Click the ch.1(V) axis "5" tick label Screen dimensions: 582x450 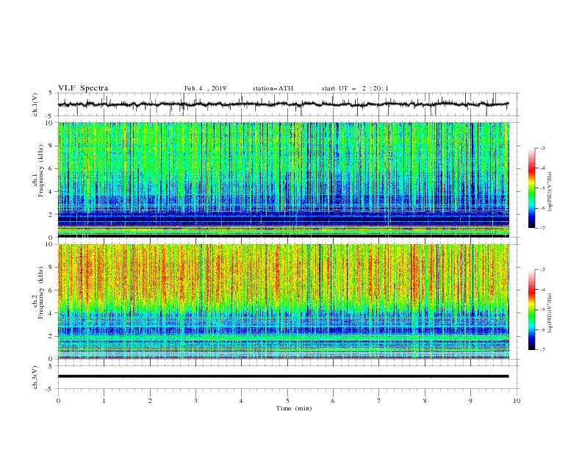pos(51,93)
